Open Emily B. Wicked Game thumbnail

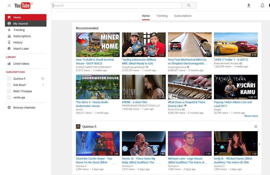[x=236, y=144]
